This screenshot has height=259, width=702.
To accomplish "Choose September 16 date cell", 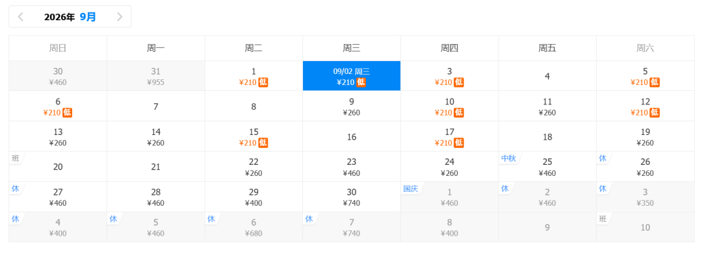I will 352,137.
